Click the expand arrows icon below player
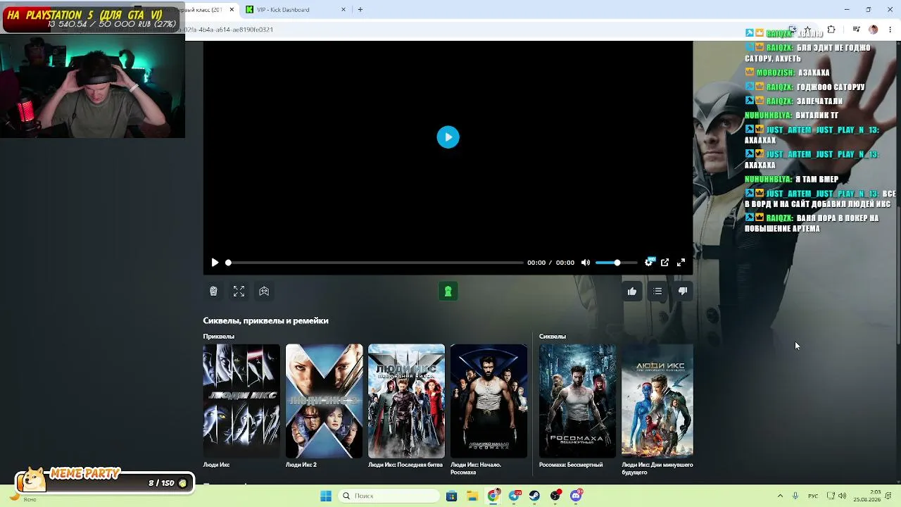 coord(239,292)
